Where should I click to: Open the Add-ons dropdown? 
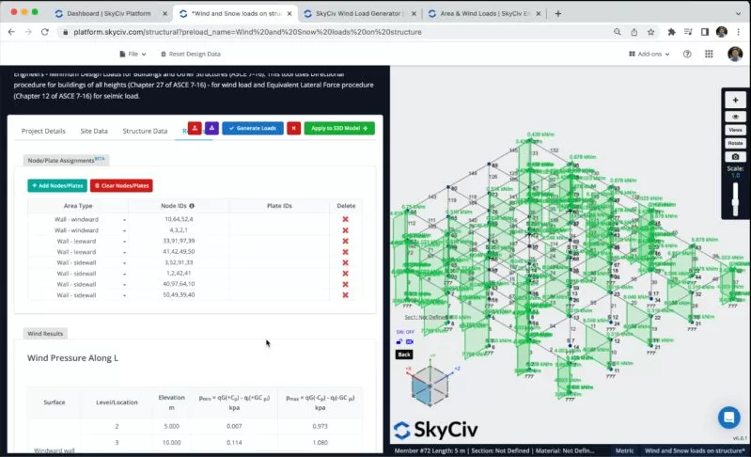coord(649,55)
